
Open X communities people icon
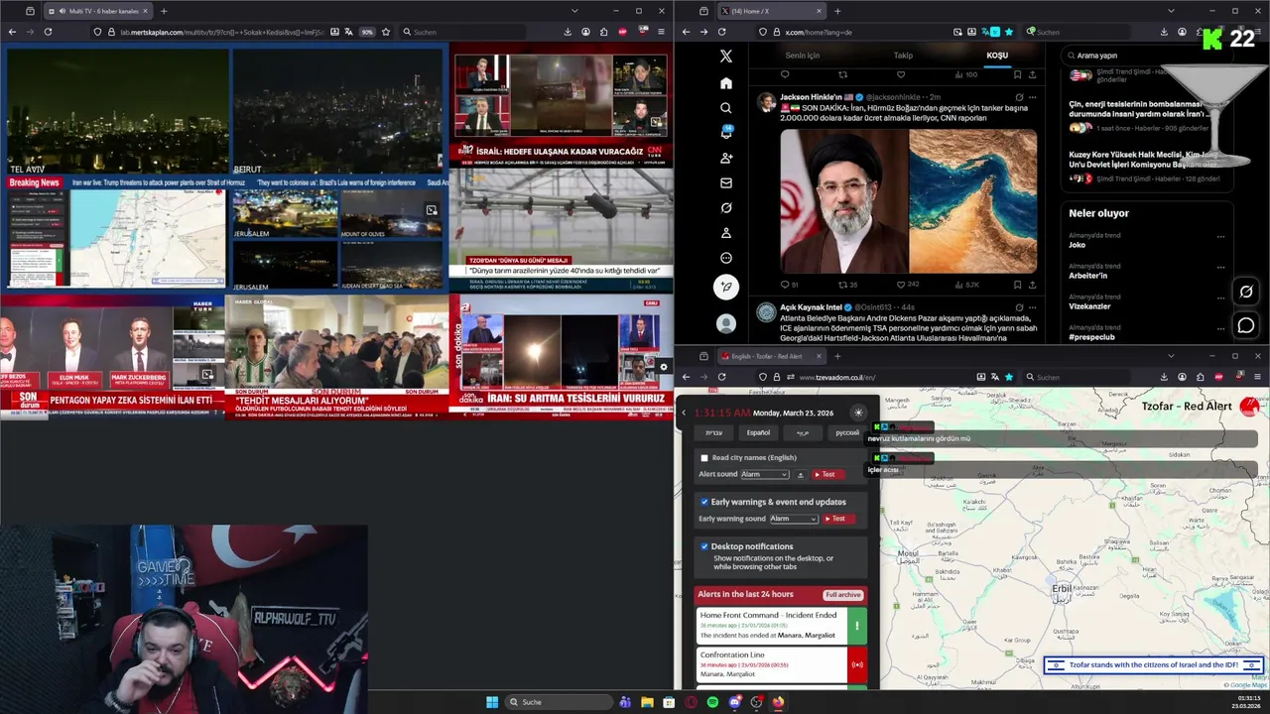click(x=725, y=158)
